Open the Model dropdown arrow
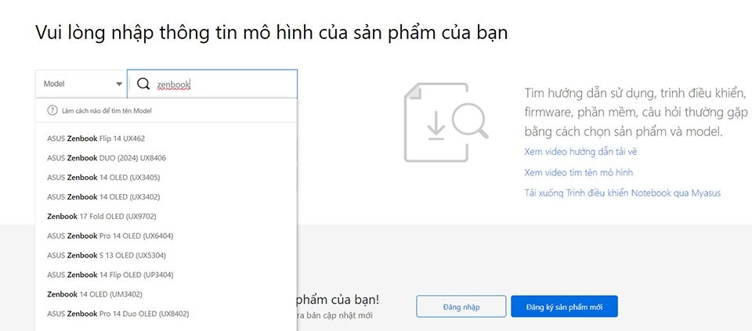The height and width of the screenshot is (331, 752). [119, 84]
